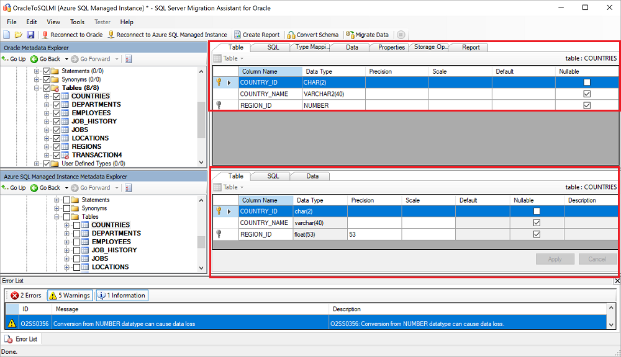Toggle Nullable checkbox for COUNTRY_NAME column
Screen dimensions: 621x357
click(x=586, y=94)
